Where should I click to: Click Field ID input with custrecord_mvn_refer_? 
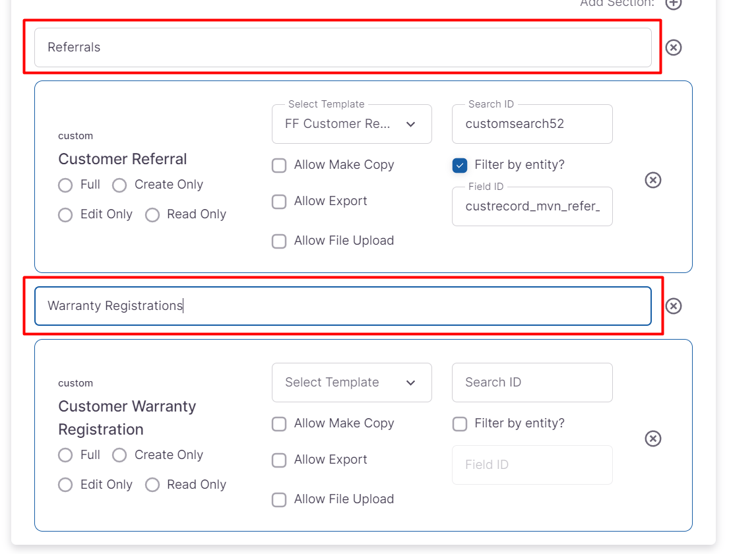click(532, 206)
